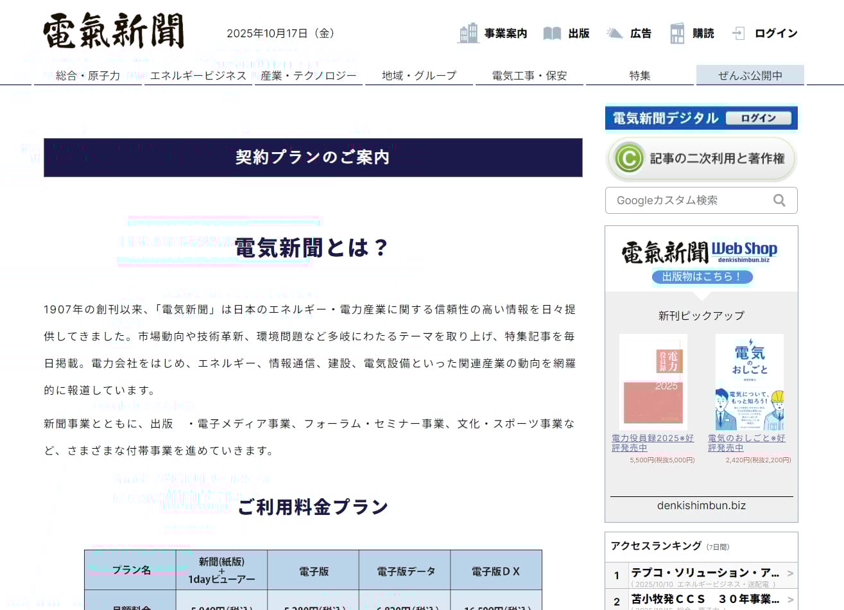This screenshot has width=844, height=610.
Task: Click the 電気新聞 masthead logo
Action: [x=114, y=31]
